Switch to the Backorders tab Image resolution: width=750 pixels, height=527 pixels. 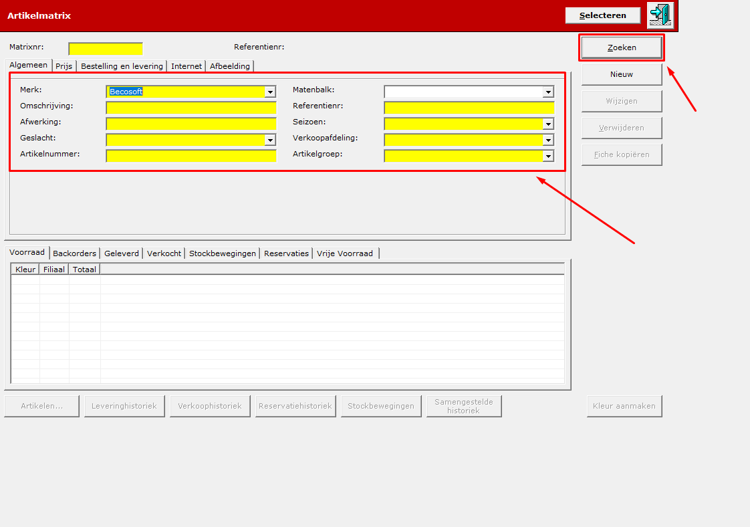click(x=75, y=253)
